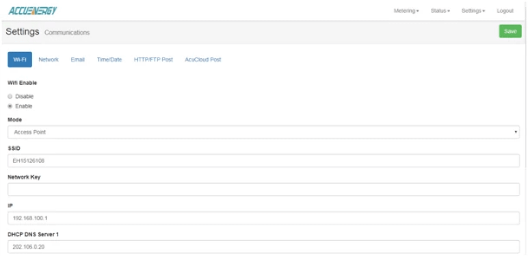Log out using the Logout link

tap(505, 11)
